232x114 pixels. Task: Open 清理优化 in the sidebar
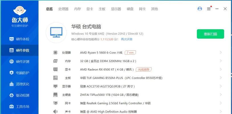point(19,84)
